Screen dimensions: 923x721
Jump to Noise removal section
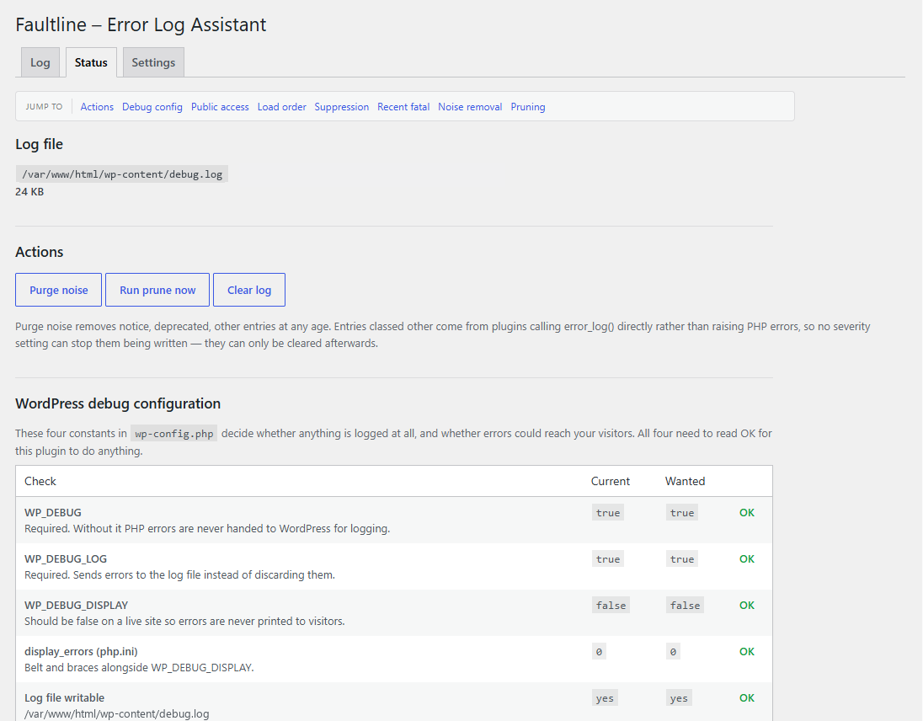click(470, 106)
